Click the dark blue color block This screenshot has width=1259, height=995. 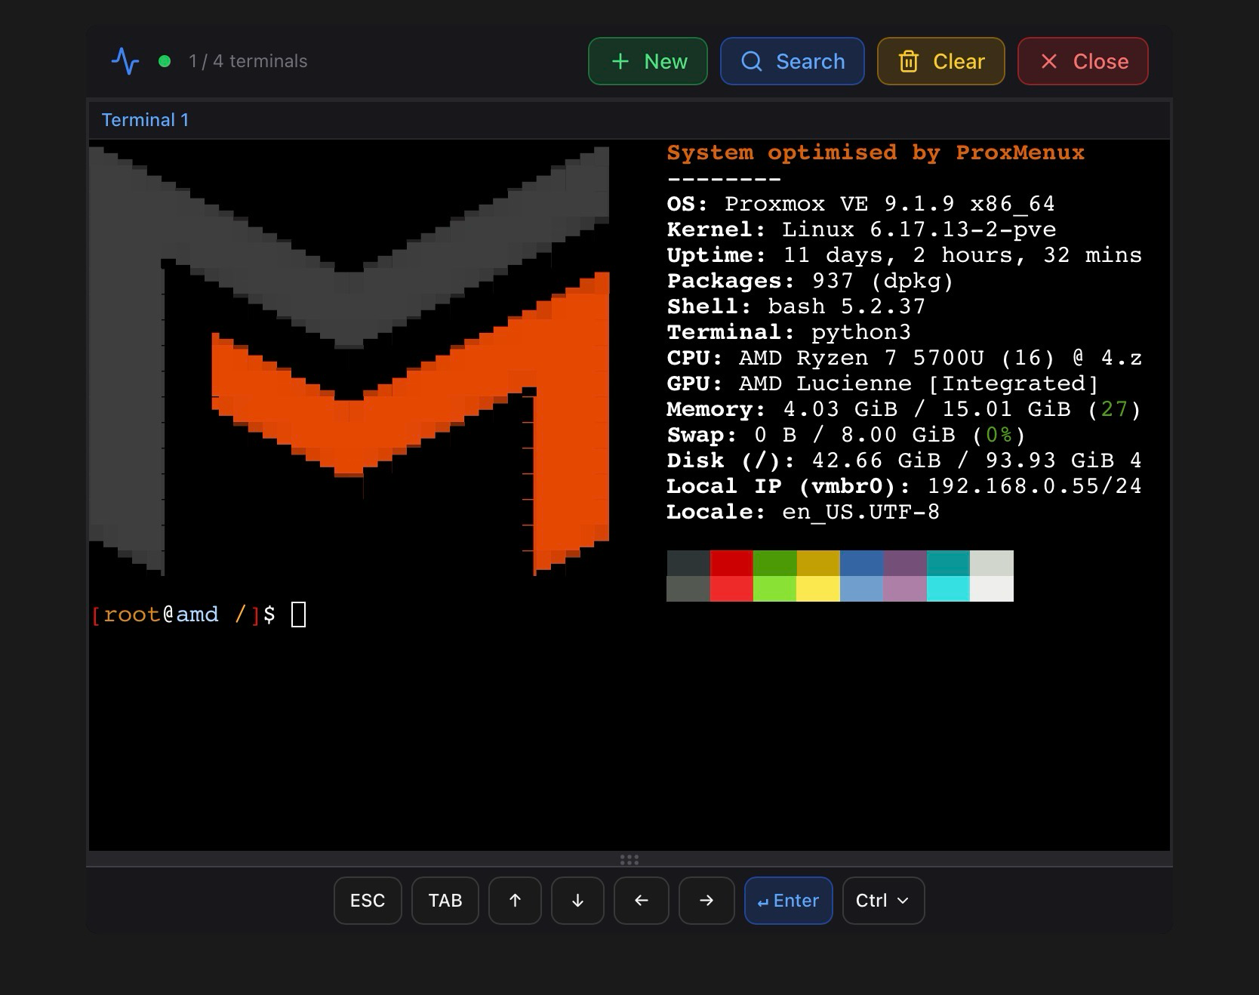point(861,563)
